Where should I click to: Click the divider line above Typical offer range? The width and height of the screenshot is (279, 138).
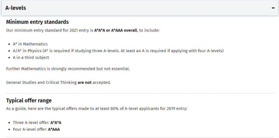tap(140, 93)
